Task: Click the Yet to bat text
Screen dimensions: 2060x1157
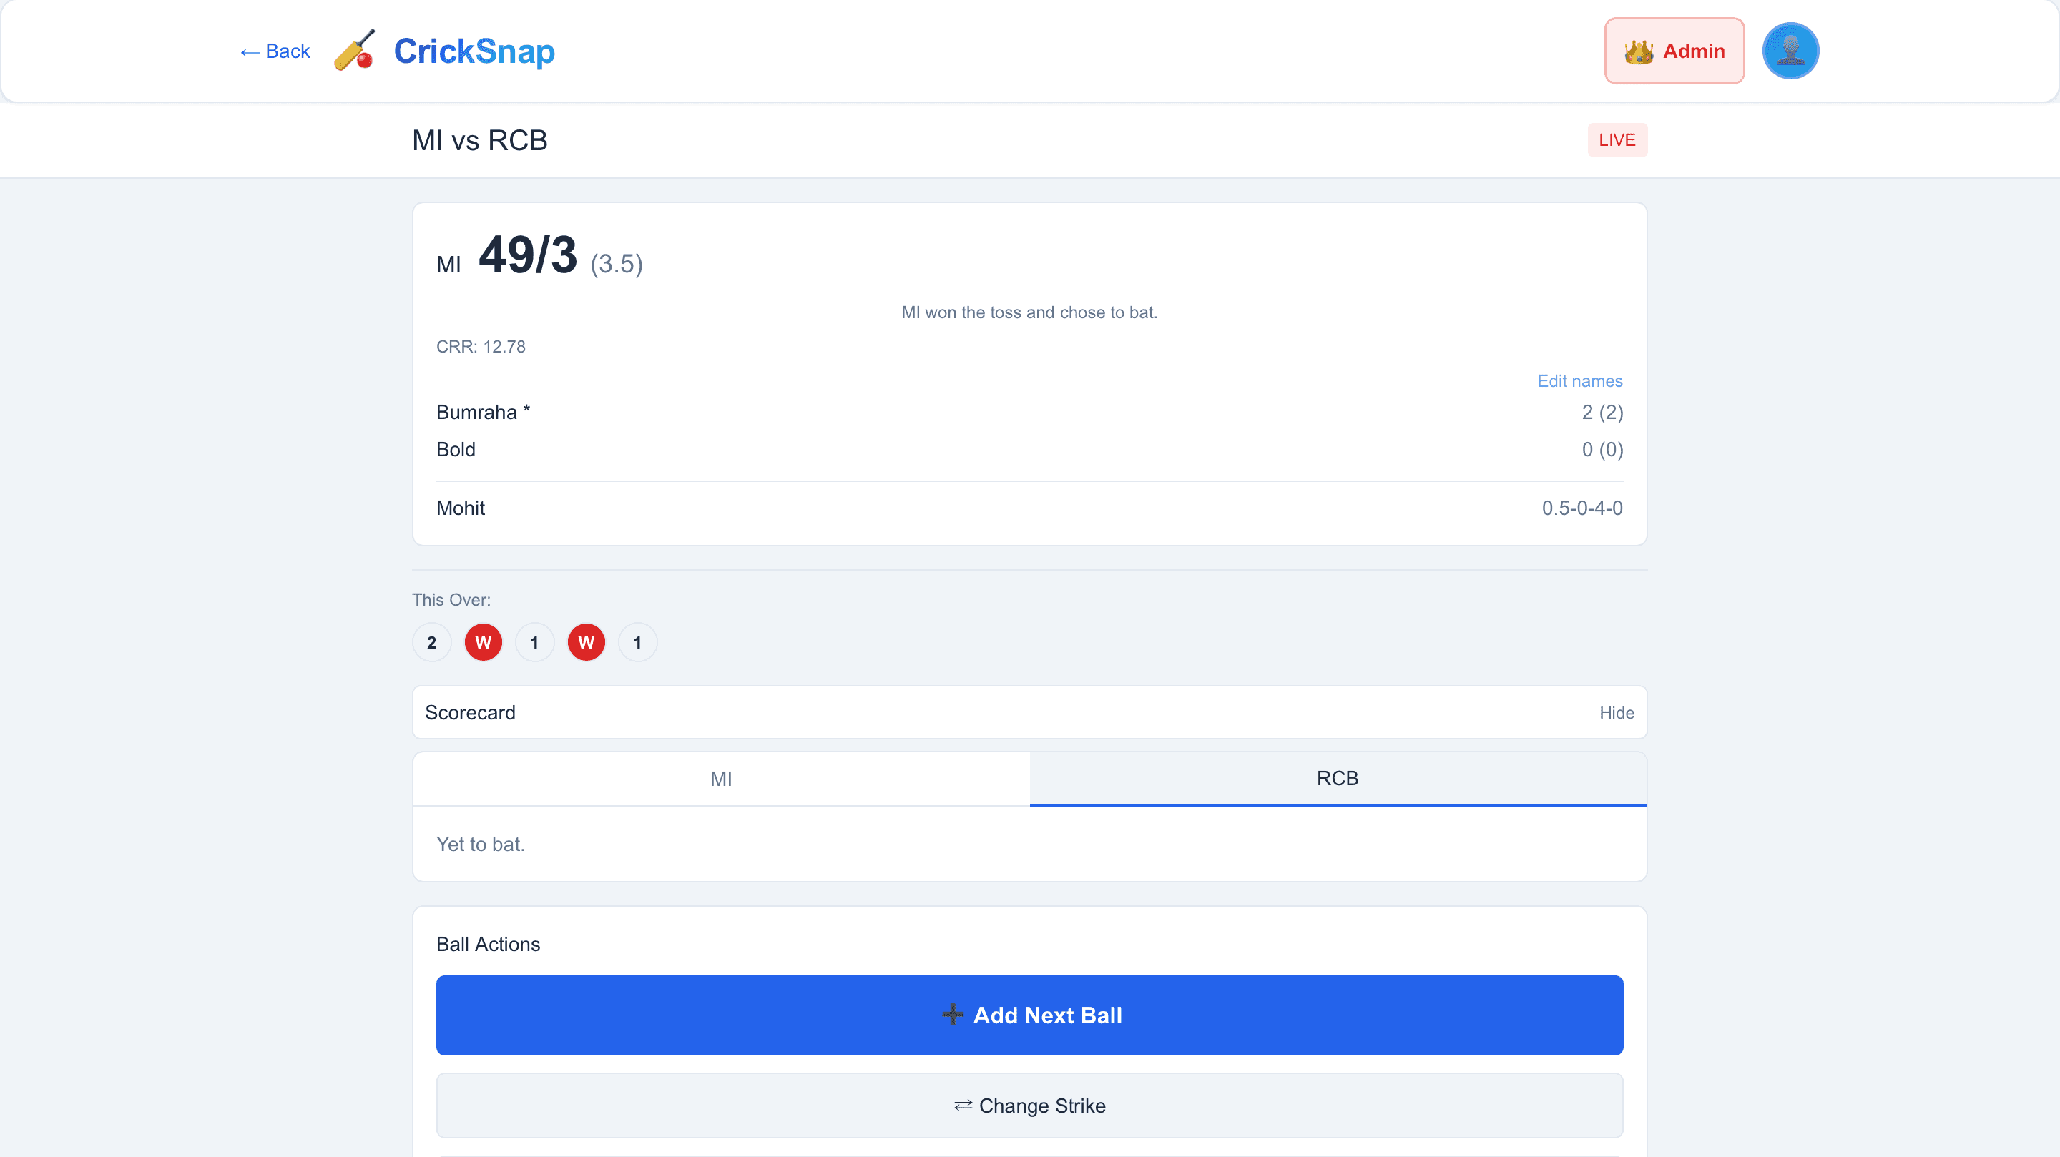Action: tap(481, 845)
